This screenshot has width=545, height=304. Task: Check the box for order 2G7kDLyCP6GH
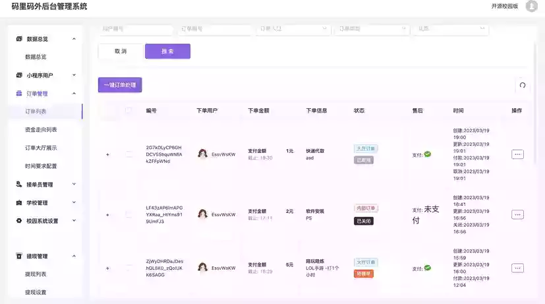[x=129, y=154]
